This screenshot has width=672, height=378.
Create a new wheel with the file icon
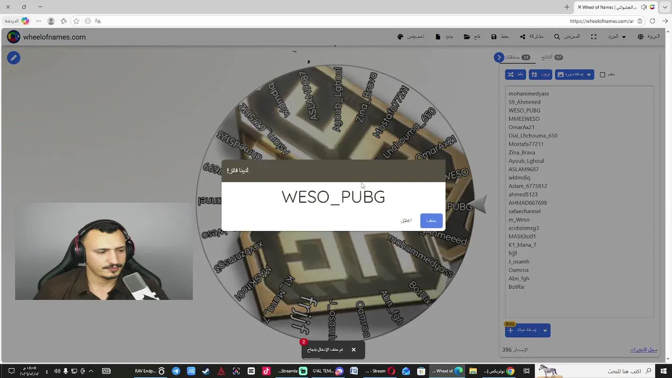(x=437, y=37)
